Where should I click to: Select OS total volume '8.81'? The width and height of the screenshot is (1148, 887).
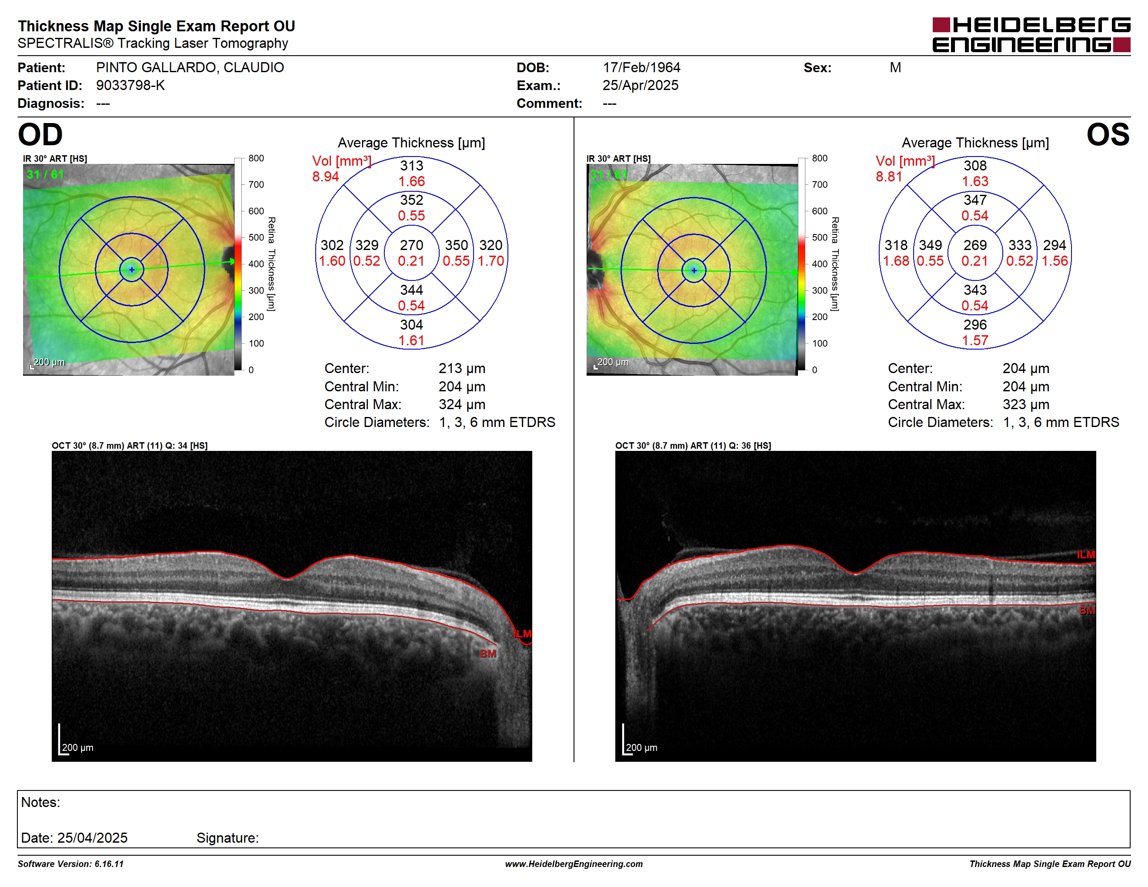889,177
